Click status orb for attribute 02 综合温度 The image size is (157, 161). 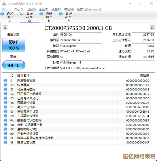click(x=5, y=85)
